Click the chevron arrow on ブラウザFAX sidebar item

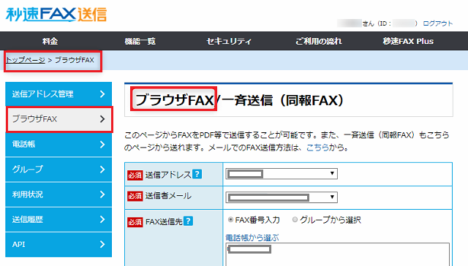(102, 119)
